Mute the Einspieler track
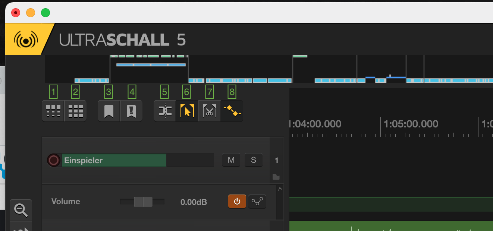493x231 pixels. pyautogui.click(x=231, y=160)
